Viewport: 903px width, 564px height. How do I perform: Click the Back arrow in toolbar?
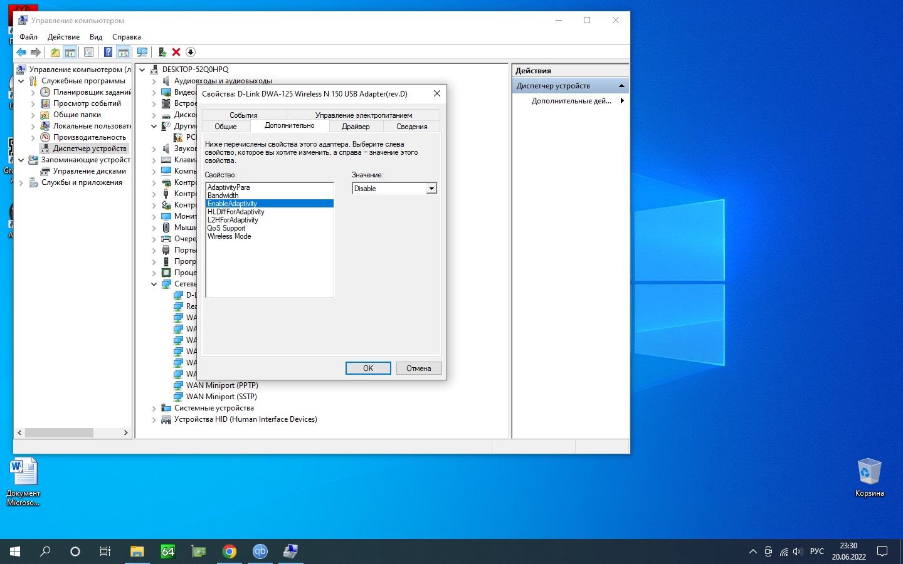[x=21, y=52]
